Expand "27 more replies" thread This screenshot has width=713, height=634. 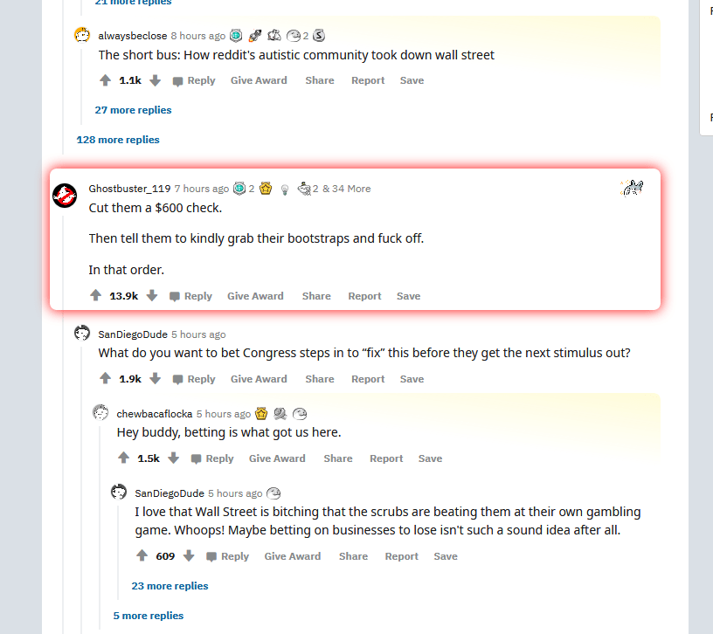coord(133,110)
